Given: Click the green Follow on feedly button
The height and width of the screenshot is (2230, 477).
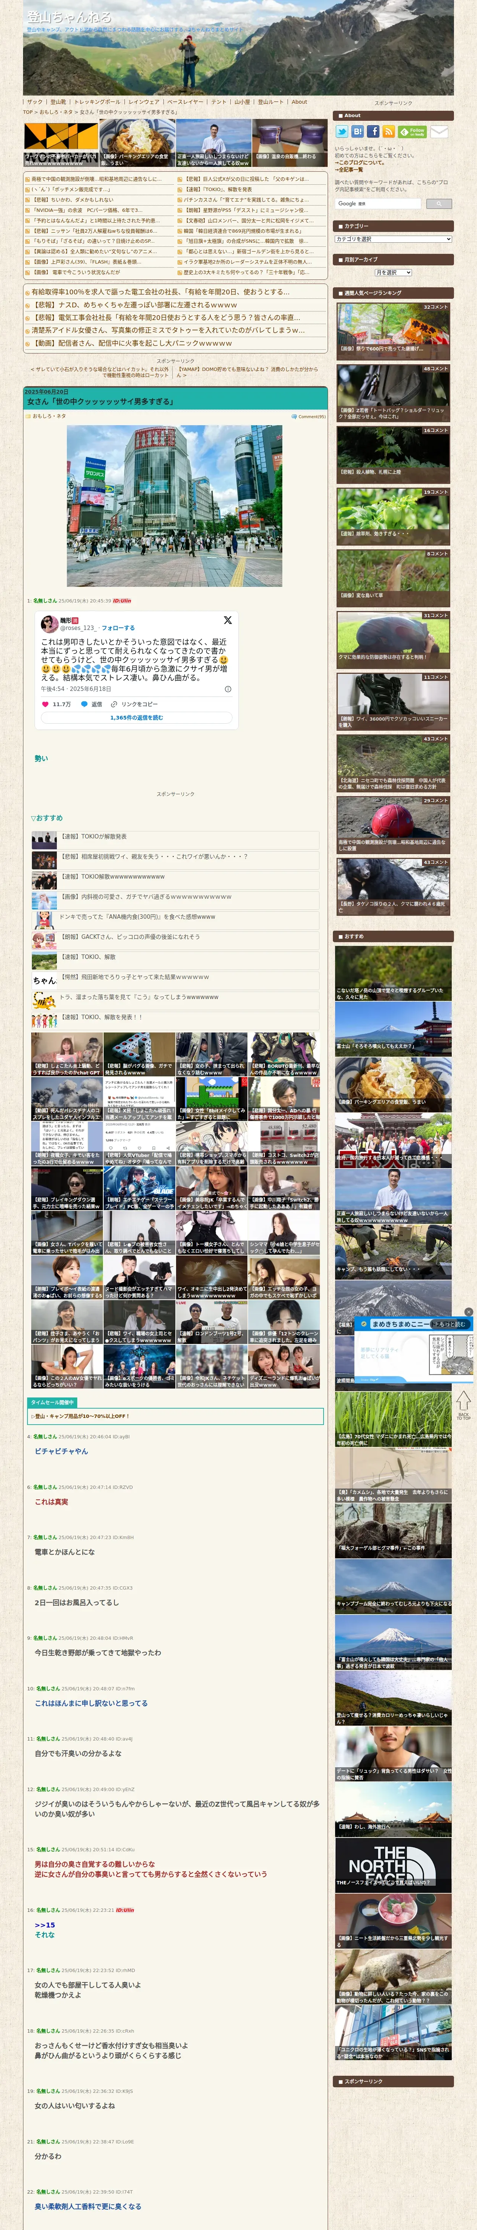Looking at the screenshot, I should click(x=412, y=132).
